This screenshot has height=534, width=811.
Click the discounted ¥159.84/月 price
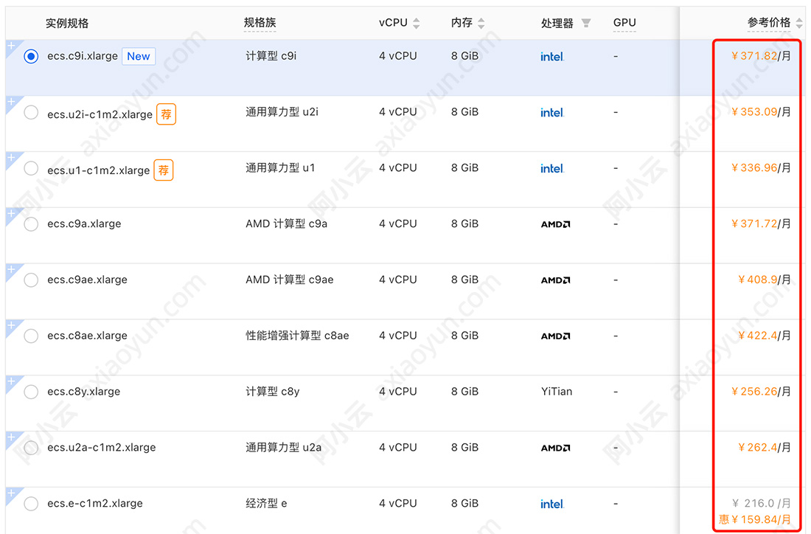point(755,520)
